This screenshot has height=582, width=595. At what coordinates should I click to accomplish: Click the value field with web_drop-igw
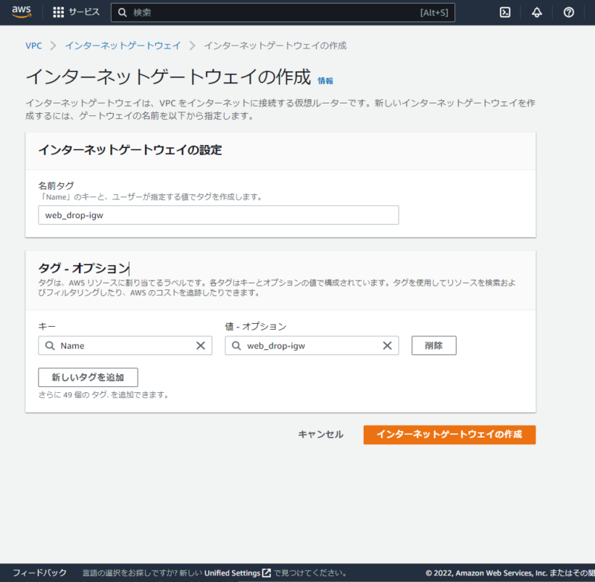coord(312,345)
